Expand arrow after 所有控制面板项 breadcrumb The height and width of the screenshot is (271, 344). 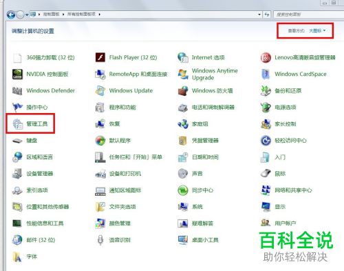coord(100,14)
